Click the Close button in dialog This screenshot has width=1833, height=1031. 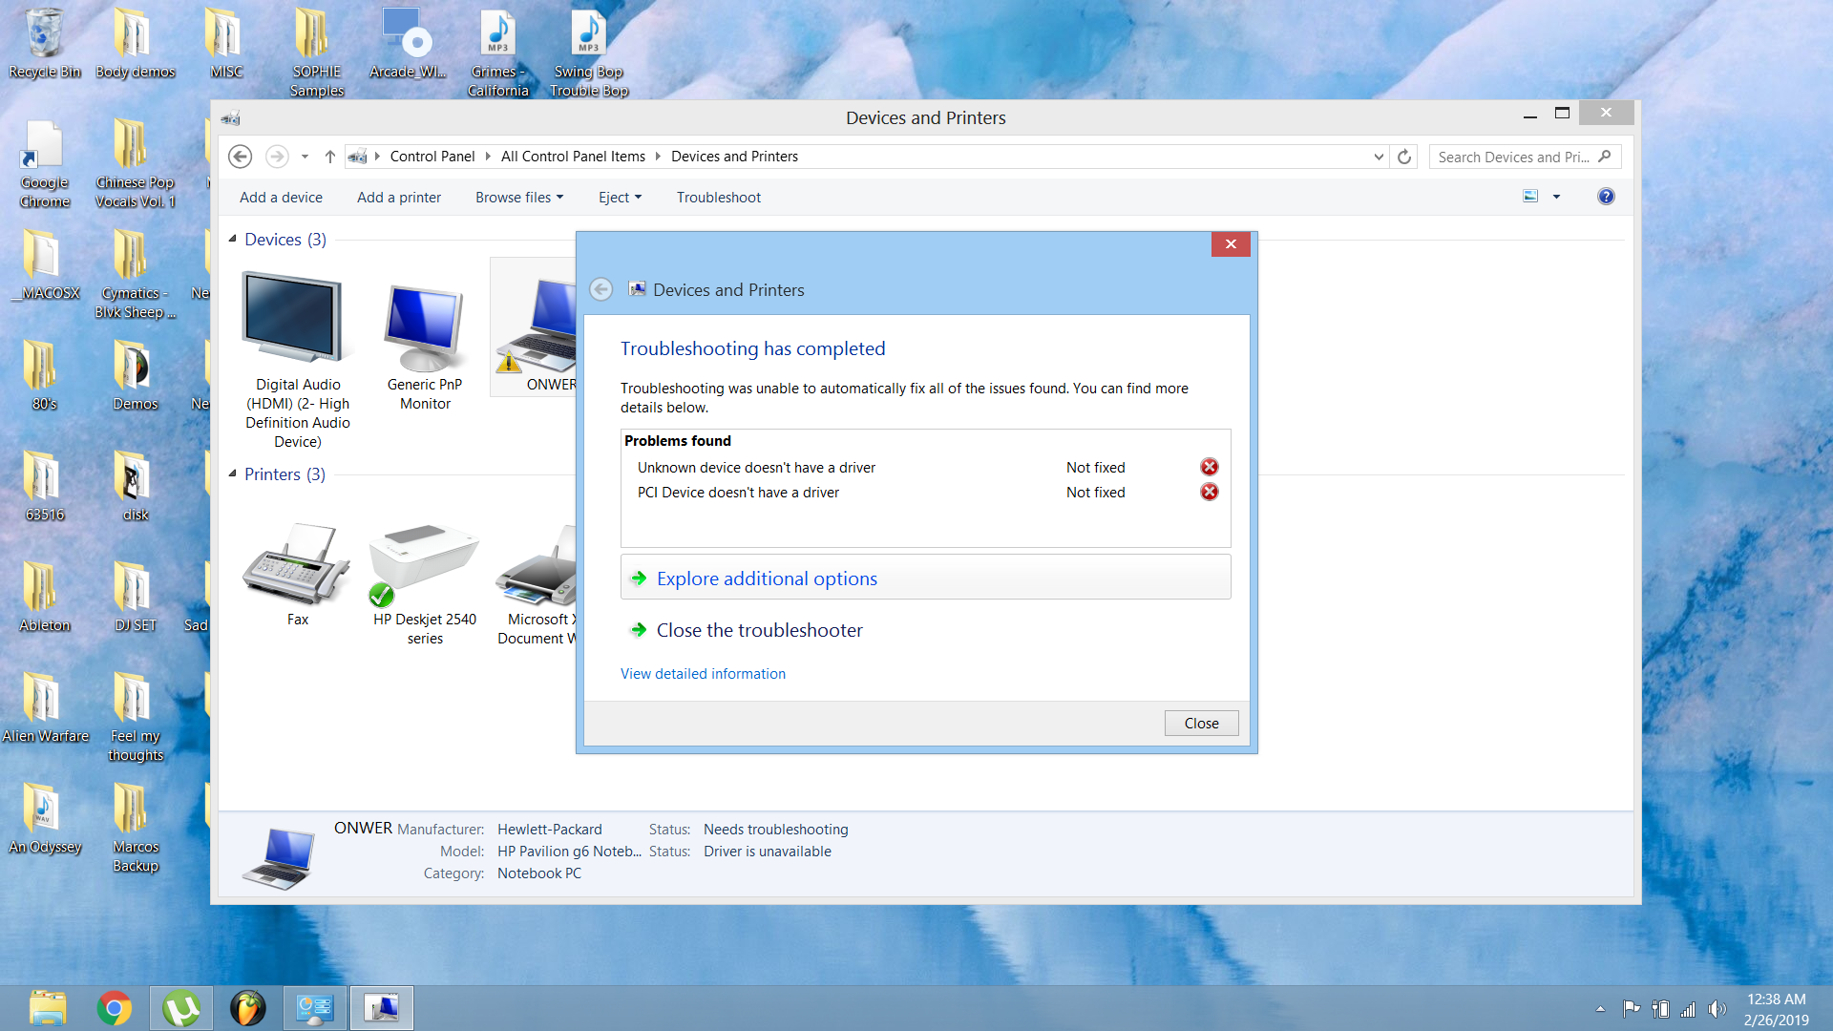(x=1201, y=724)
